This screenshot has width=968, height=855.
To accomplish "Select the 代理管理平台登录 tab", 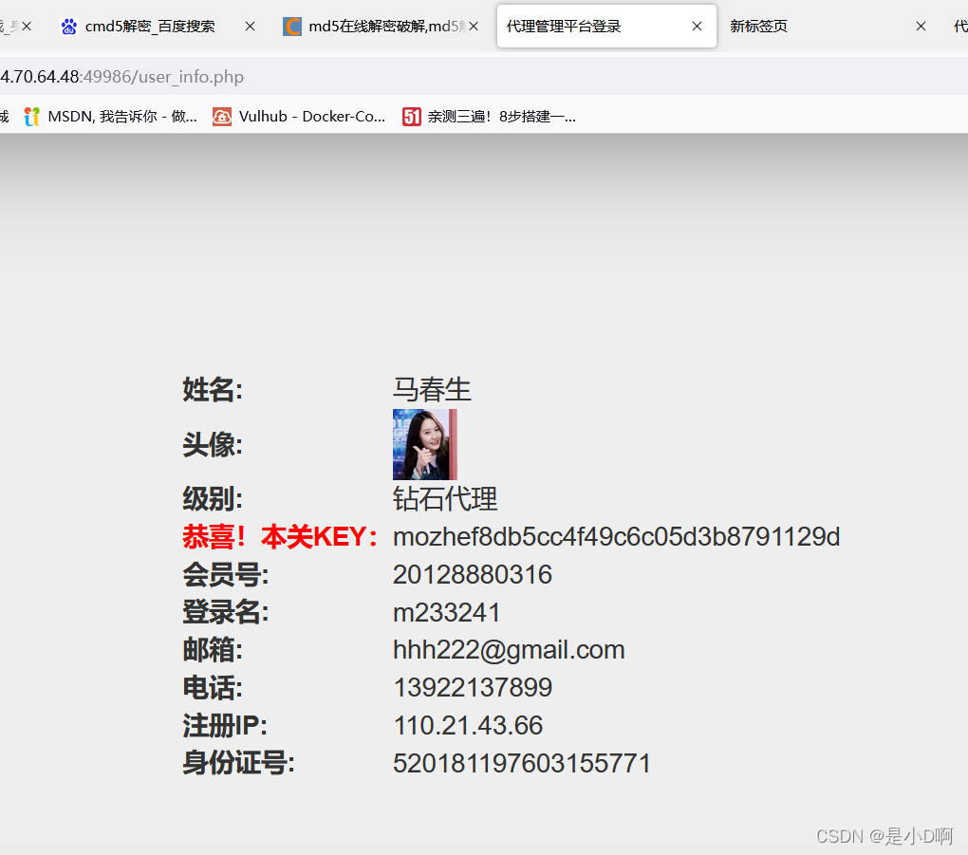I will click(x=606, y=27).
